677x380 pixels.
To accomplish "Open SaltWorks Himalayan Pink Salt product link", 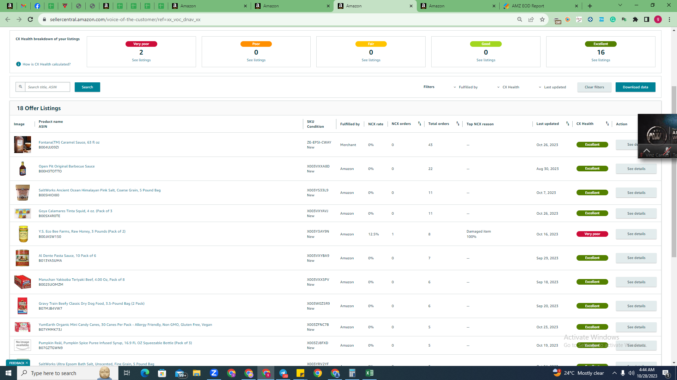I will coord(99,190).
